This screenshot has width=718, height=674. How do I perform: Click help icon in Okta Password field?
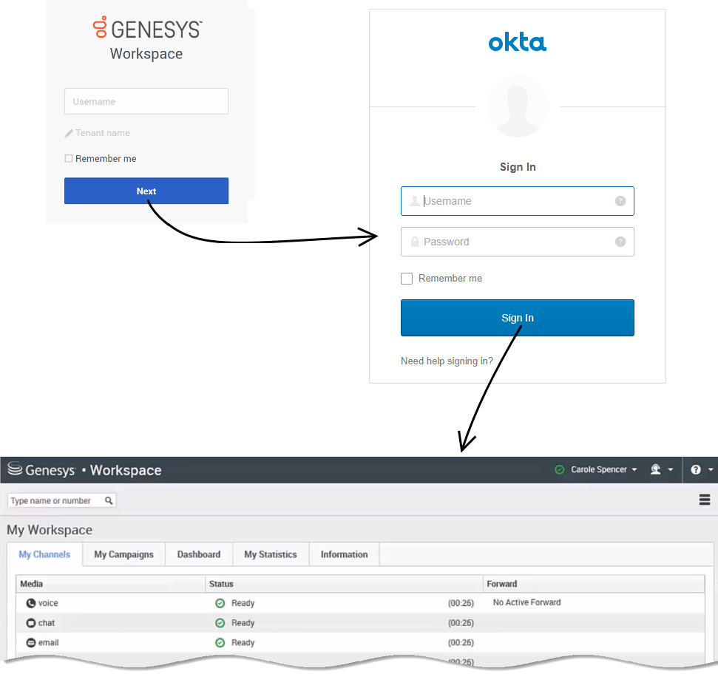coord(620,242)
